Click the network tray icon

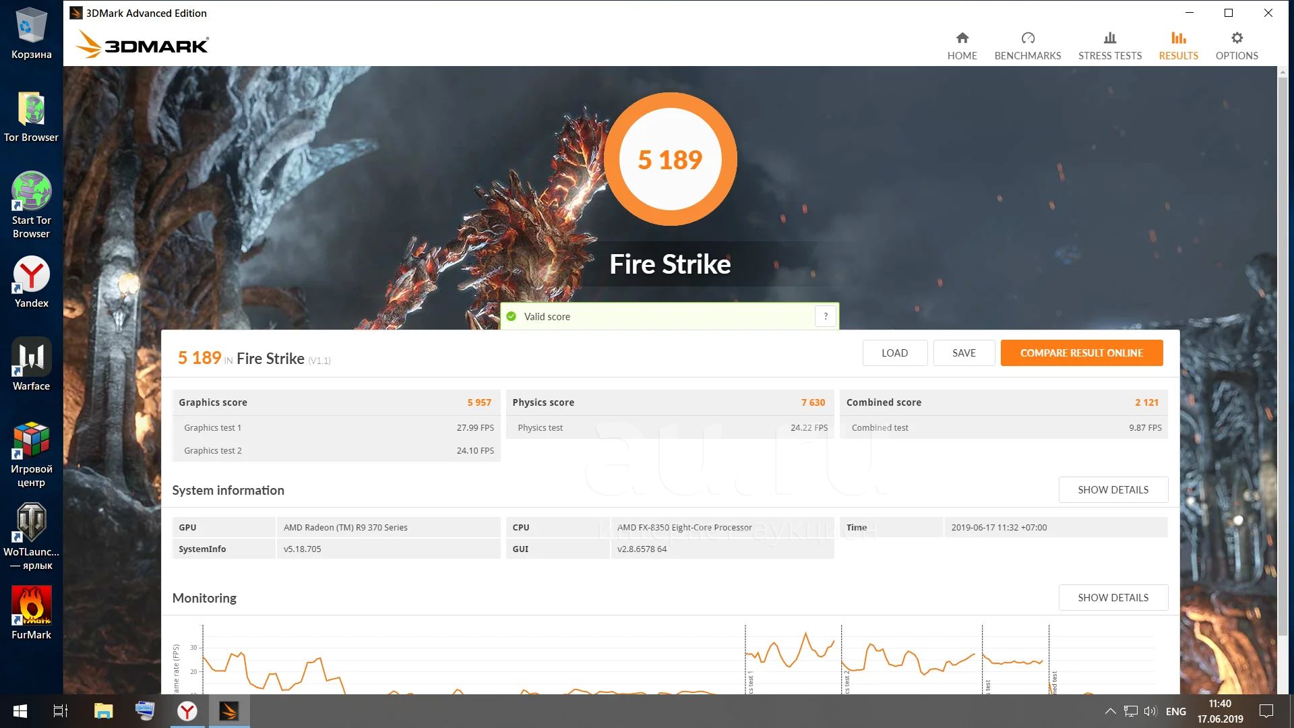coord(1131,711)
